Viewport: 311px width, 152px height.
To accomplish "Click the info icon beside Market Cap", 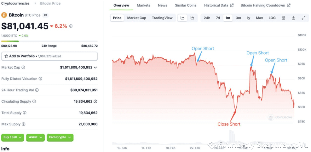I will coord(23,68).
